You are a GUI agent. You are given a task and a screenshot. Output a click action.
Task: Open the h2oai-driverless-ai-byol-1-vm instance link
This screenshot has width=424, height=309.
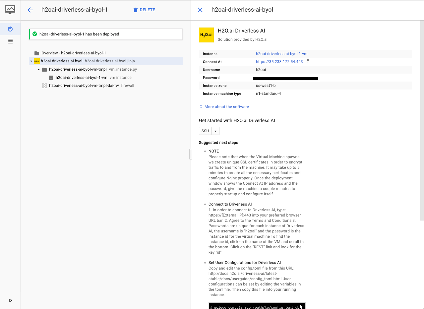point(281,54)
